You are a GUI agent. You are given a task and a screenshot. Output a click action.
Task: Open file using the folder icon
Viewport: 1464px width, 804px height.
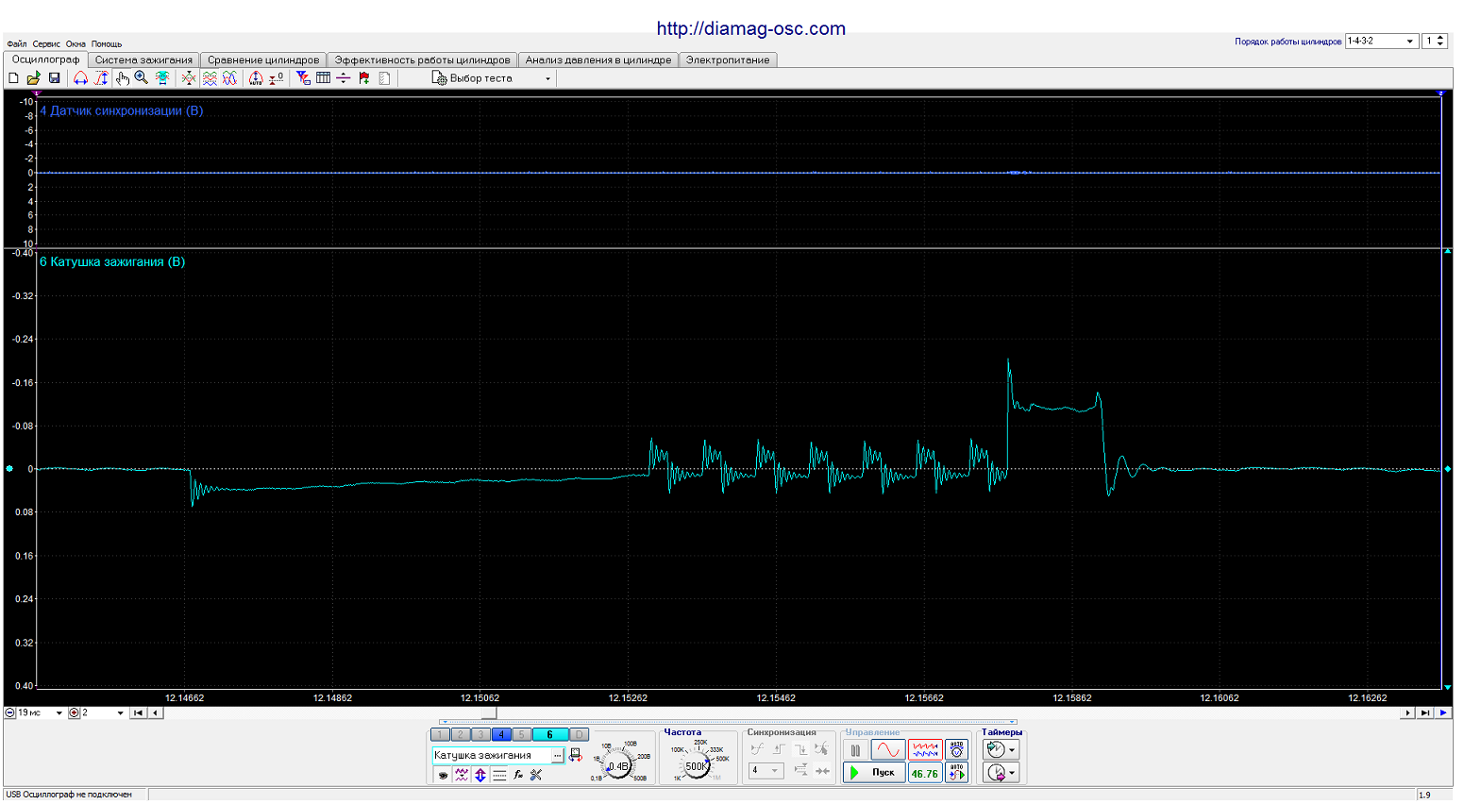pyautogui.click(x=33, y=78)
